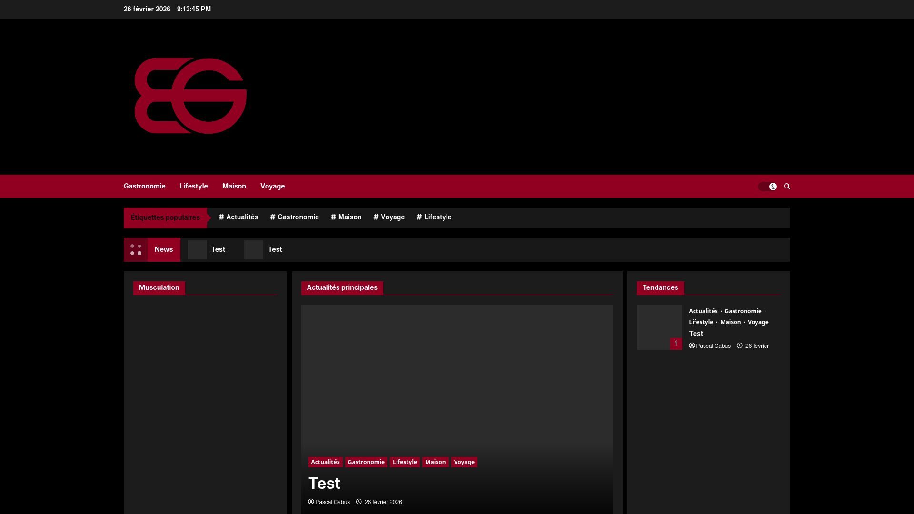Click author Pascal Cabus under featured post

point(332,502)
